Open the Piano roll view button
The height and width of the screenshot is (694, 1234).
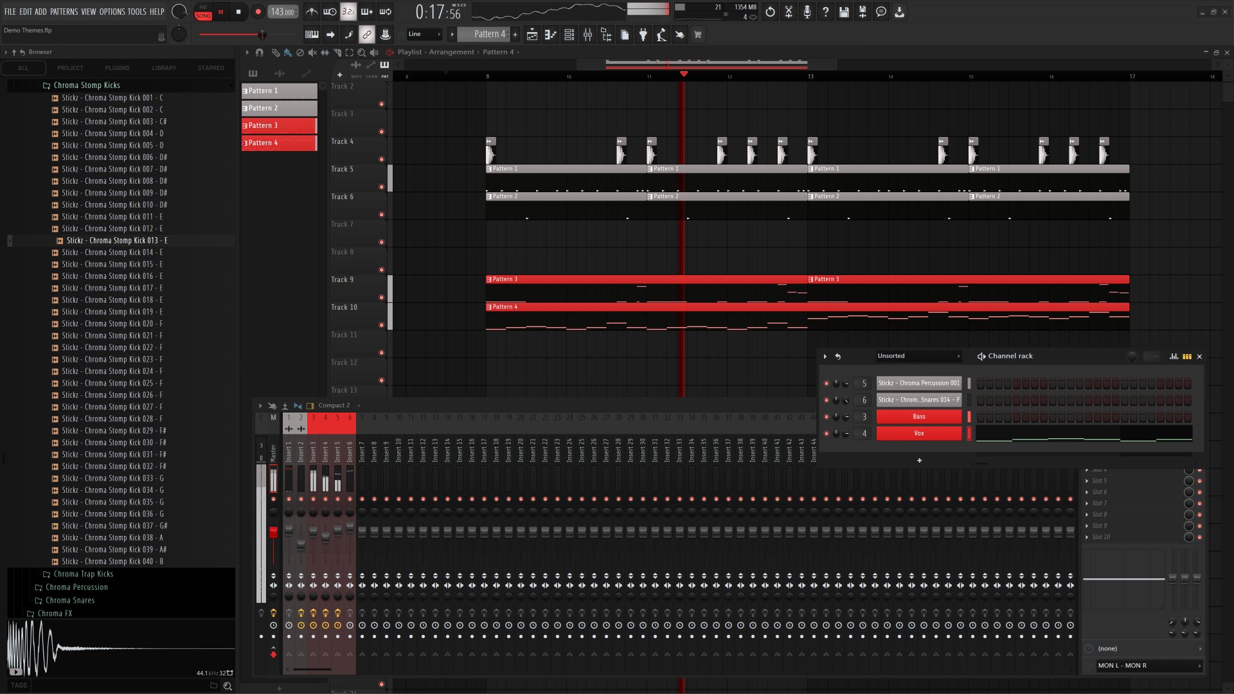(x=550, y=35)
